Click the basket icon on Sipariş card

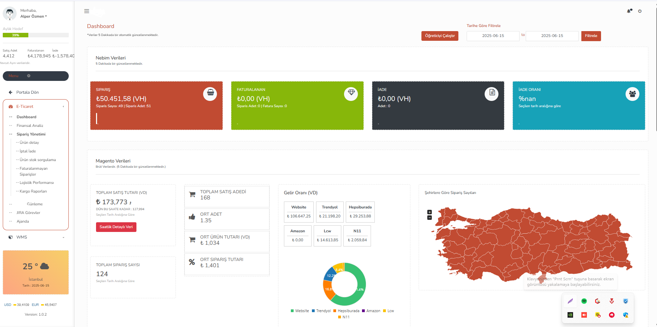[210, 93]
